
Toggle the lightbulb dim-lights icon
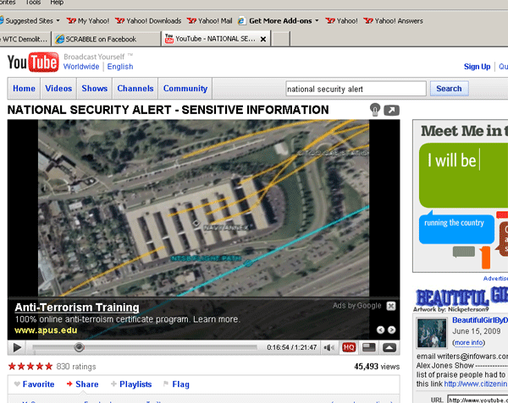coord(374,110)
